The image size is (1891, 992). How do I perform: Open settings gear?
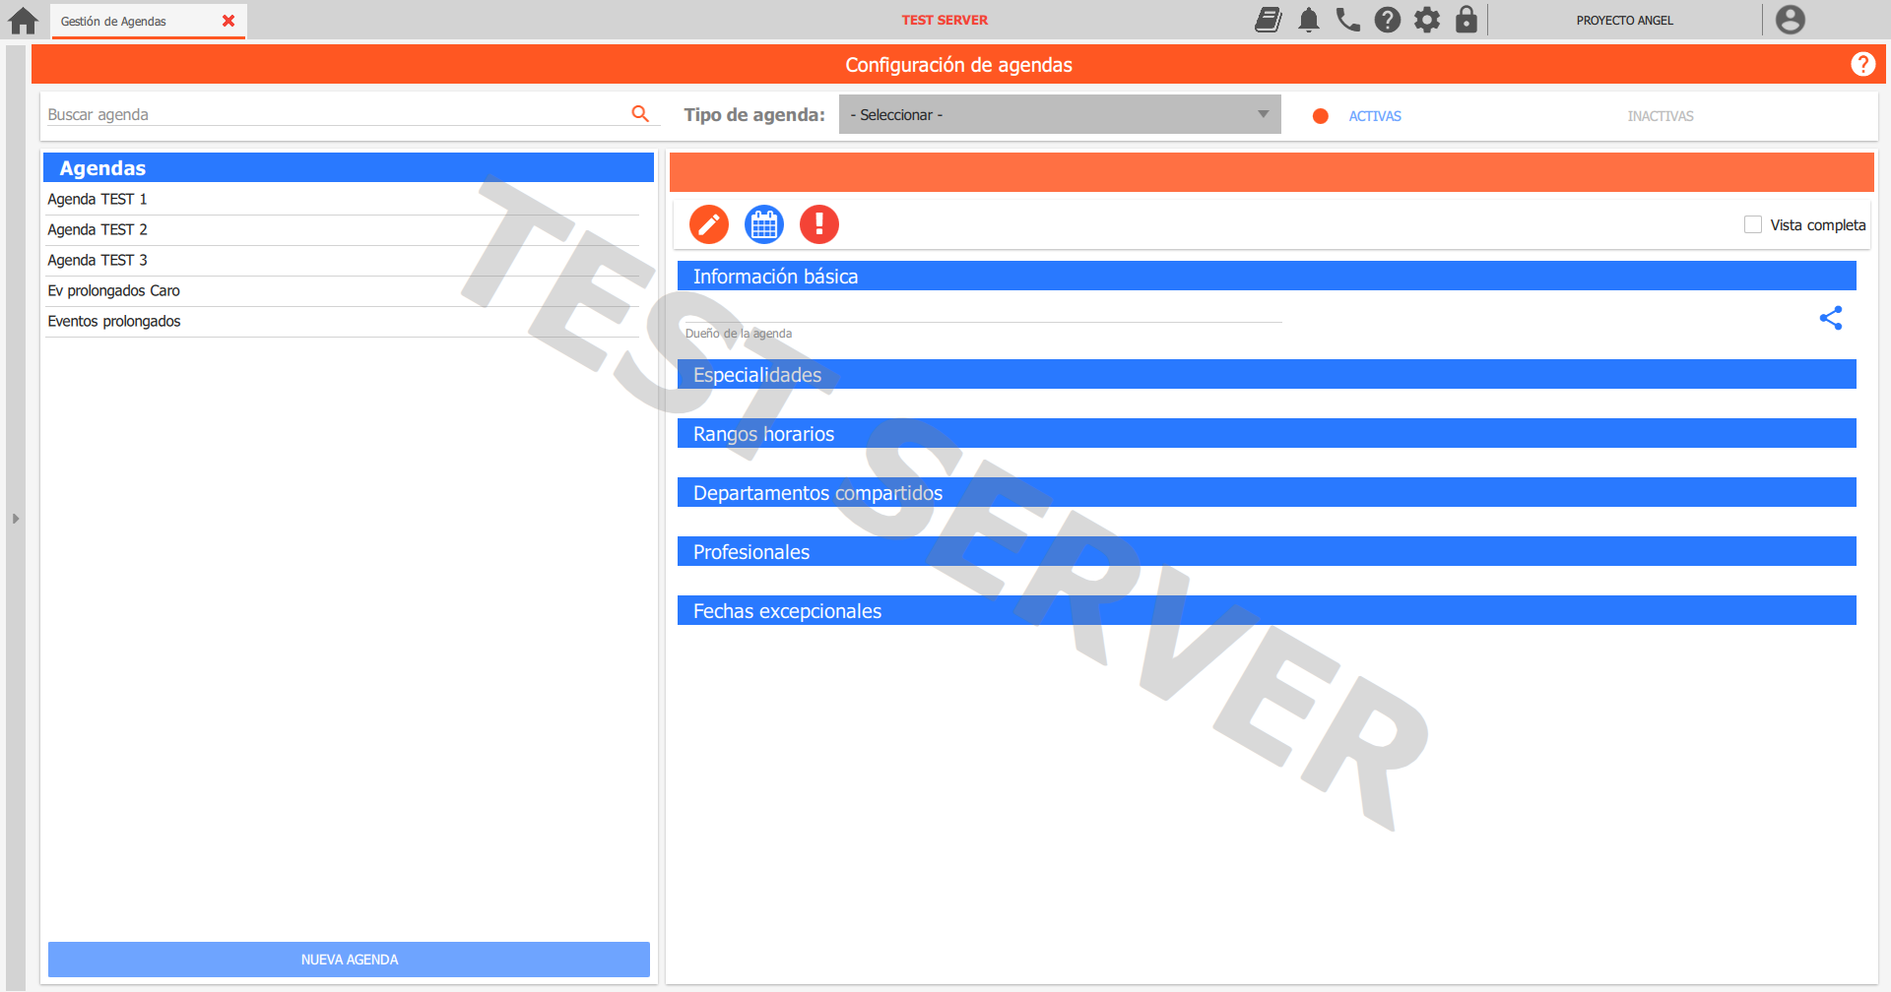click(x=1427, y=20)
